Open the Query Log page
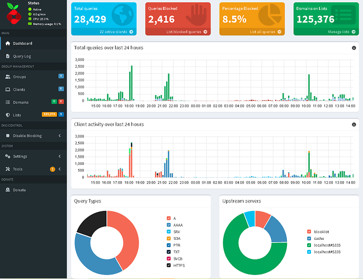 (x=34, y=56)
